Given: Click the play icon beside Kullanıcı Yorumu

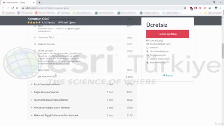Looking at the screenshot, I should pyautogui.click(x=35, y=44).
